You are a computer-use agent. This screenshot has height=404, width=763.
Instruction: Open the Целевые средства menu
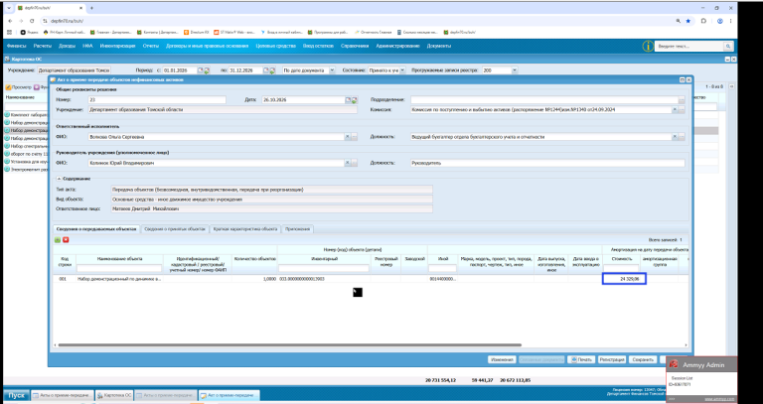pos(276,47)
